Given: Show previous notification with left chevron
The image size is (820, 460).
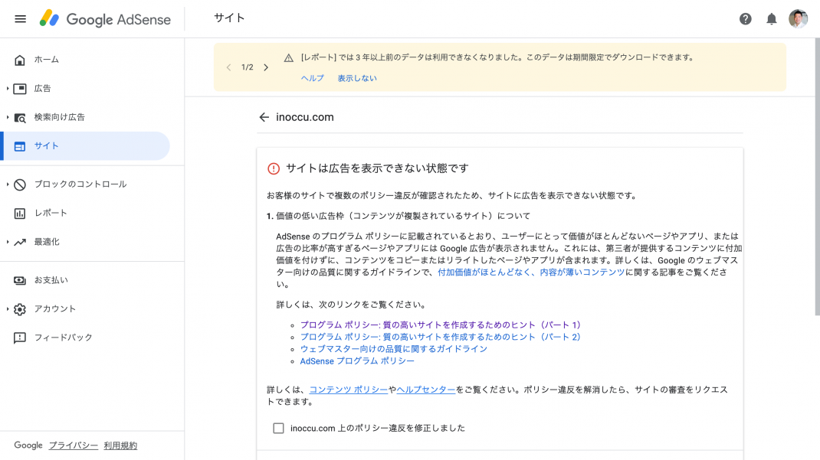Looking at the screenshot, I should (228, 67).
